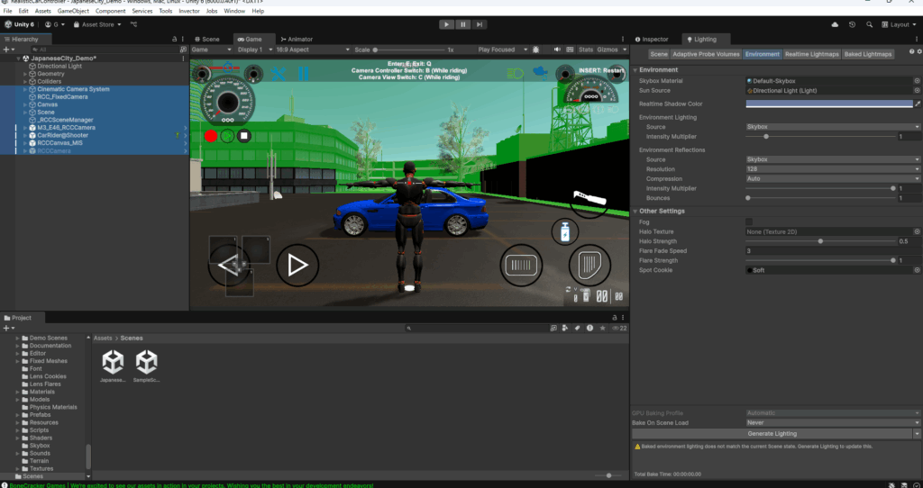Open the JapaneseCity_Demo scene options menu
The image size is (923, 488).
tap(183, 59)
